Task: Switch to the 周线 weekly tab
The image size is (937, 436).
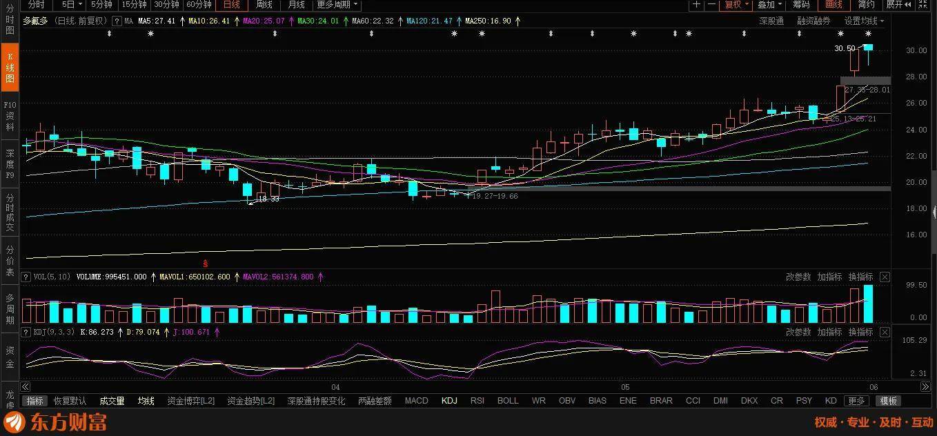Action: [264, 4]
